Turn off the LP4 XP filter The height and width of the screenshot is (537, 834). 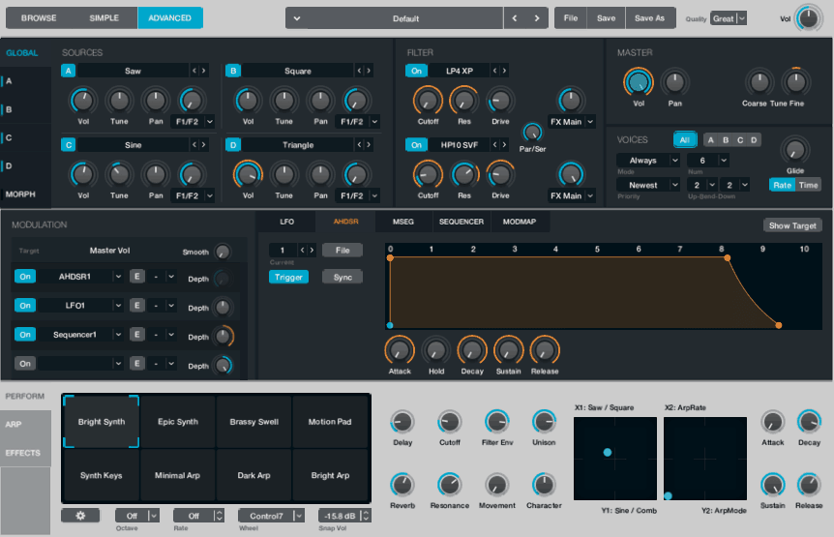[x=416, y=71]
